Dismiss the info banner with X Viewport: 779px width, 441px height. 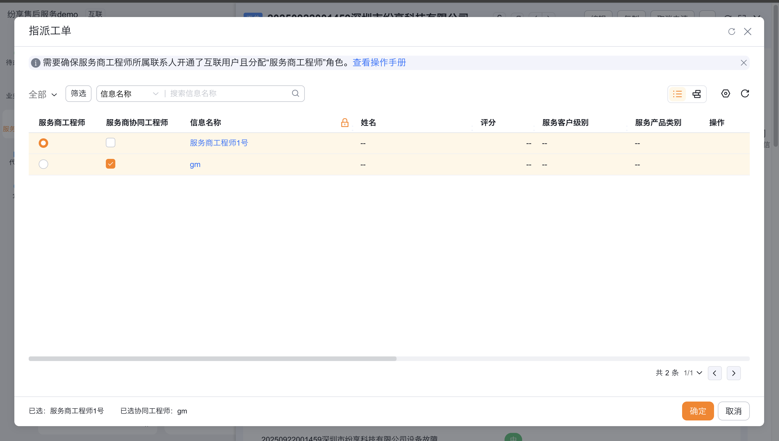(744, 63)
